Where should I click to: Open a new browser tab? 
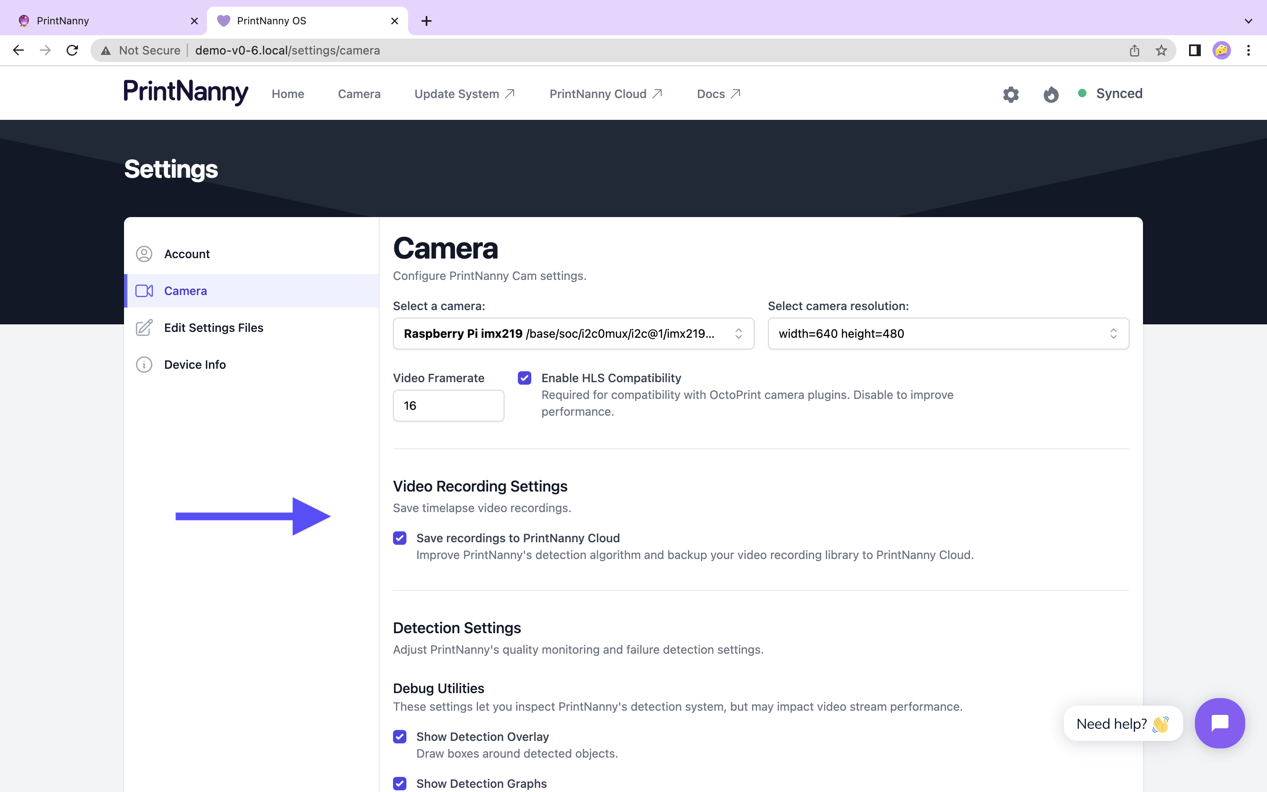point(427,21)
